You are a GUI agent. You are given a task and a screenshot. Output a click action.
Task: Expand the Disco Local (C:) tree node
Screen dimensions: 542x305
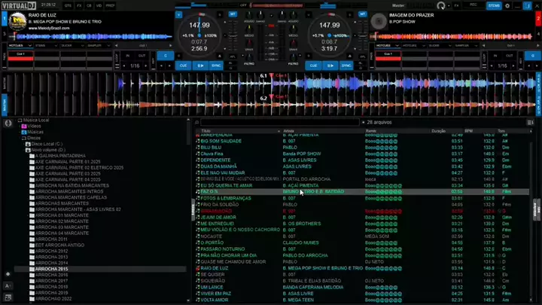pyautogui.click(x=24, y=144)
